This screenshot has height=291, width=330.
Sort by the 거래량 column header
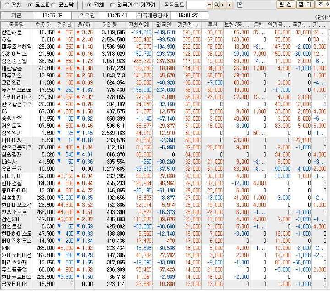click(110, 25)
